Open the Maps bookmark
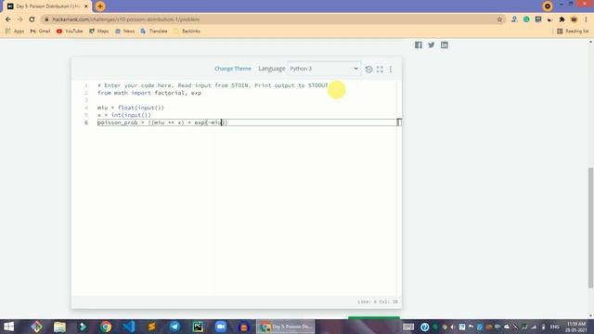 (99, 31)
